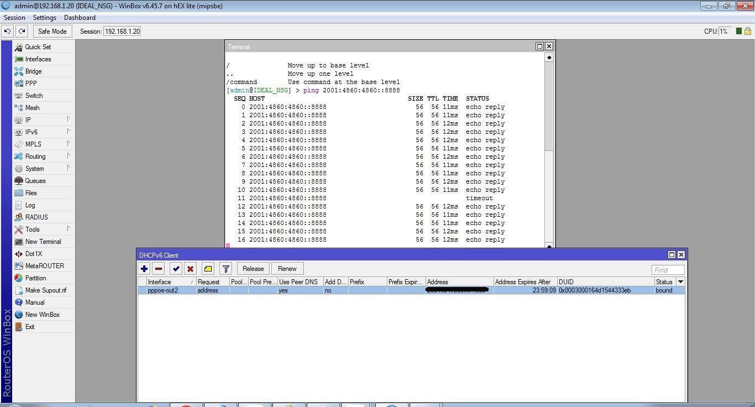Click Make Supout.rif in sidebar
This screenshot has width=755, height=407.
(45, 290)
